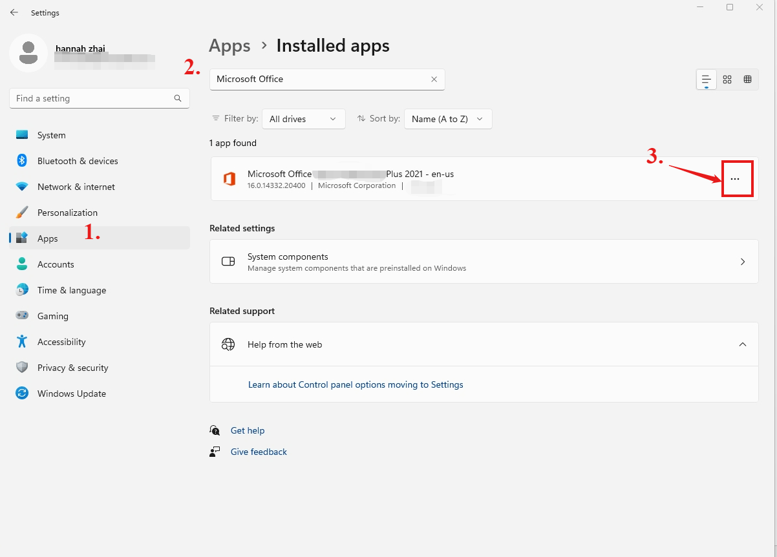Click the Bluetooth icon in sidebar
This screenshot has height=557, width=777.
(22, 161)
